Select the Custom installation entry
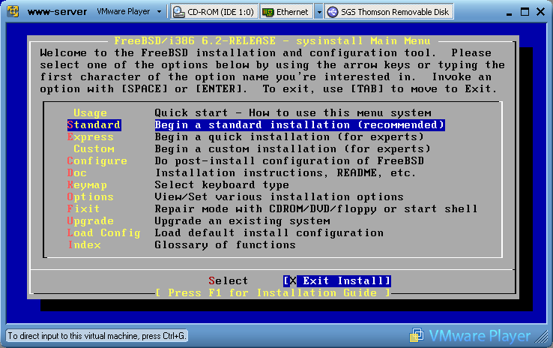The width and height of the screenshot is (553, 348). (x=94, y=149)
